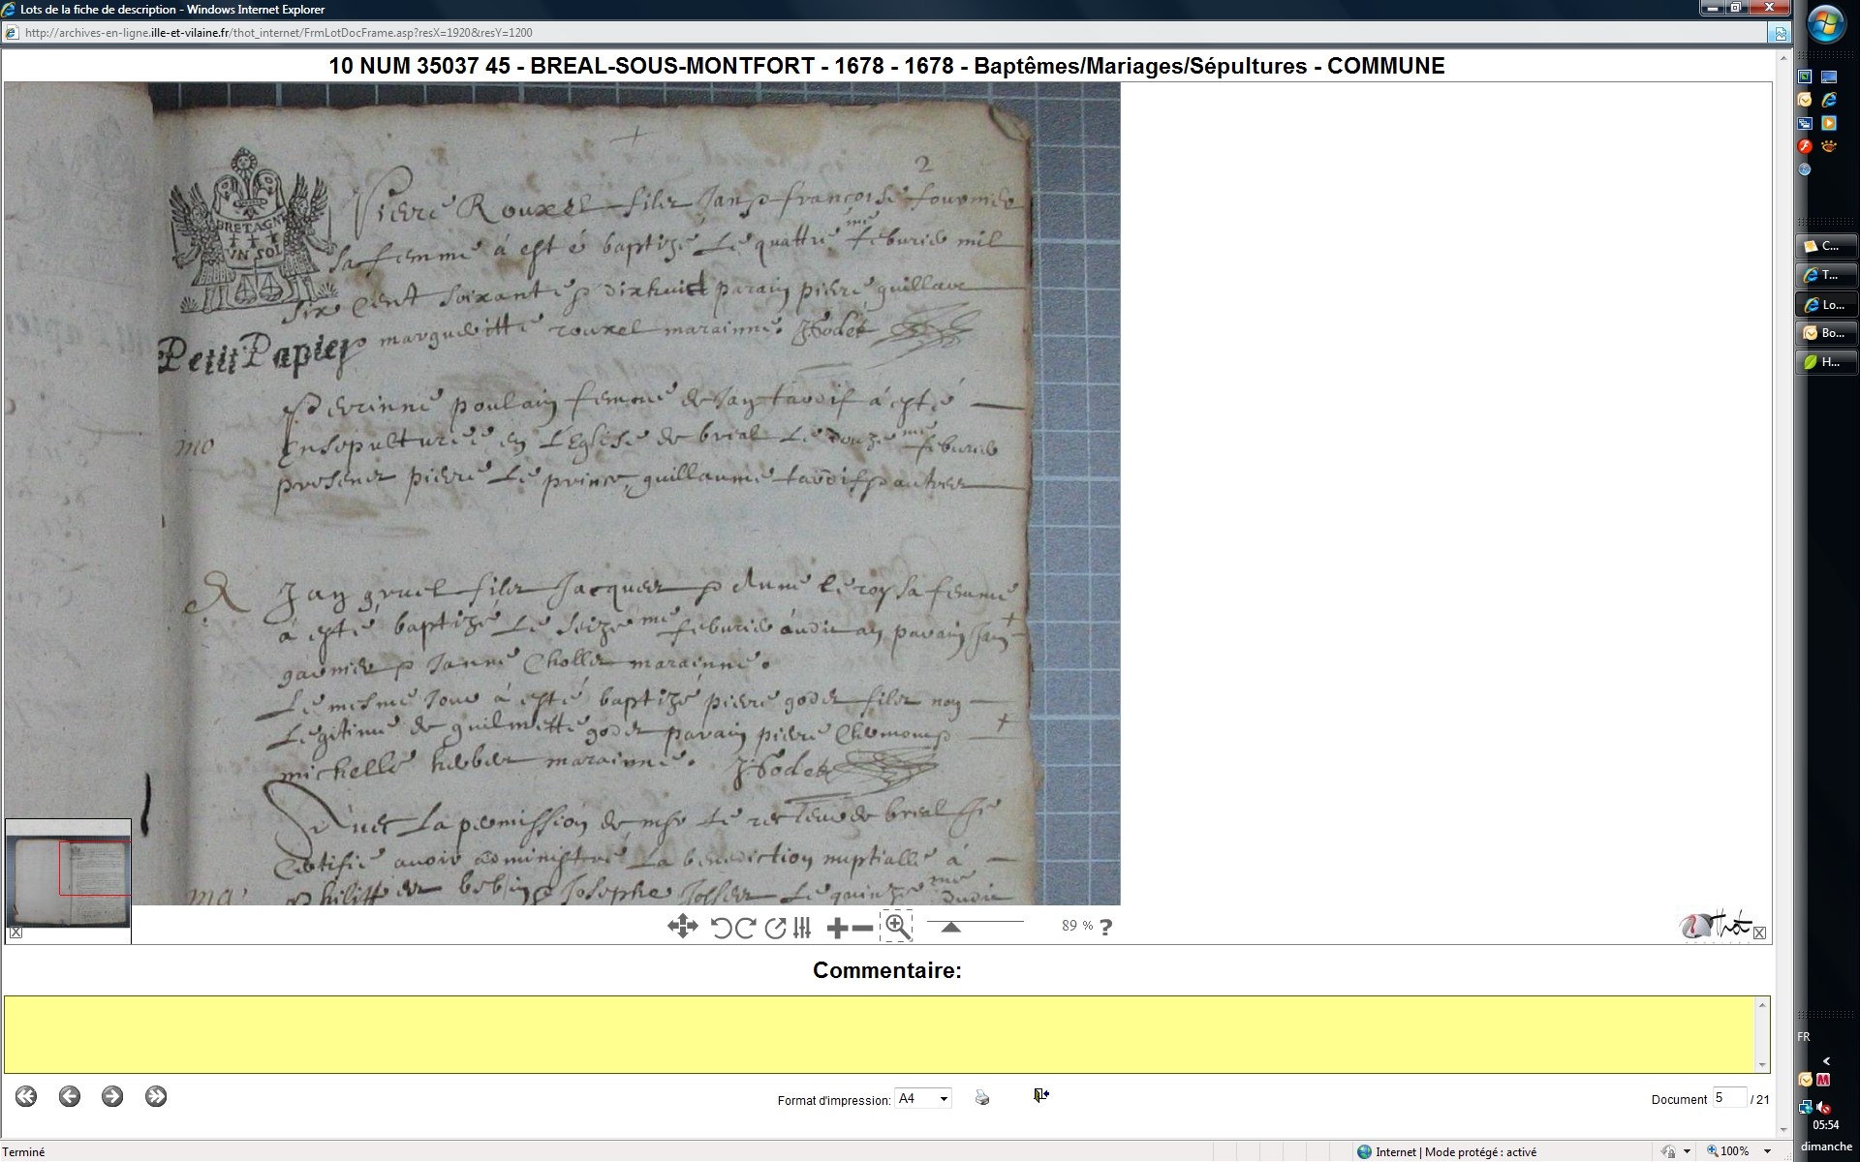The image size is (1860, 1162).
Task: Open browser zoom level 100% dropdown
Action: tap(1767, 1151)
